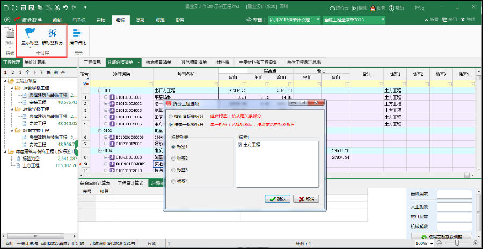
Task: Click the 单价系数 input field
Action: coord(454,194)
